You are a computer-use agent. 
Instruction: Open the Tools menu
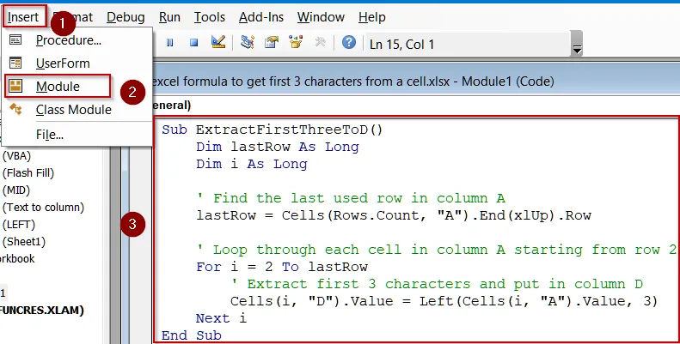tap(210, 17)
